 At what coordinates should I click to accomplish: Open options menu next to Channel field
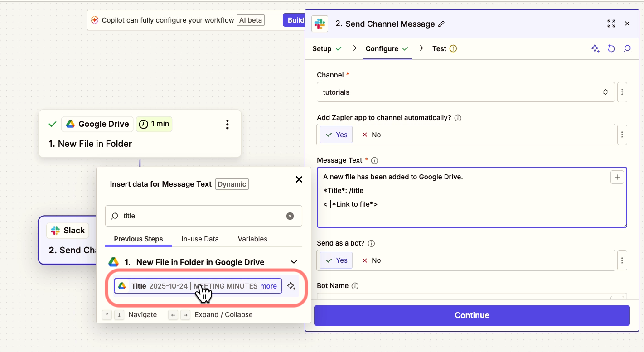point(622,92)
